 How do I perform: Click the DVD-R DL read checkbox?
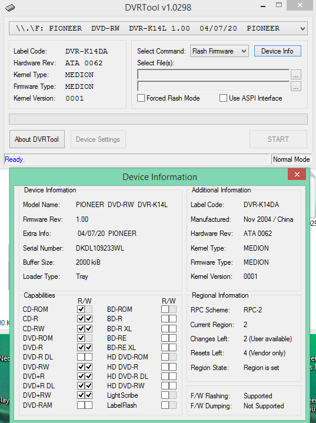point(81,357)
